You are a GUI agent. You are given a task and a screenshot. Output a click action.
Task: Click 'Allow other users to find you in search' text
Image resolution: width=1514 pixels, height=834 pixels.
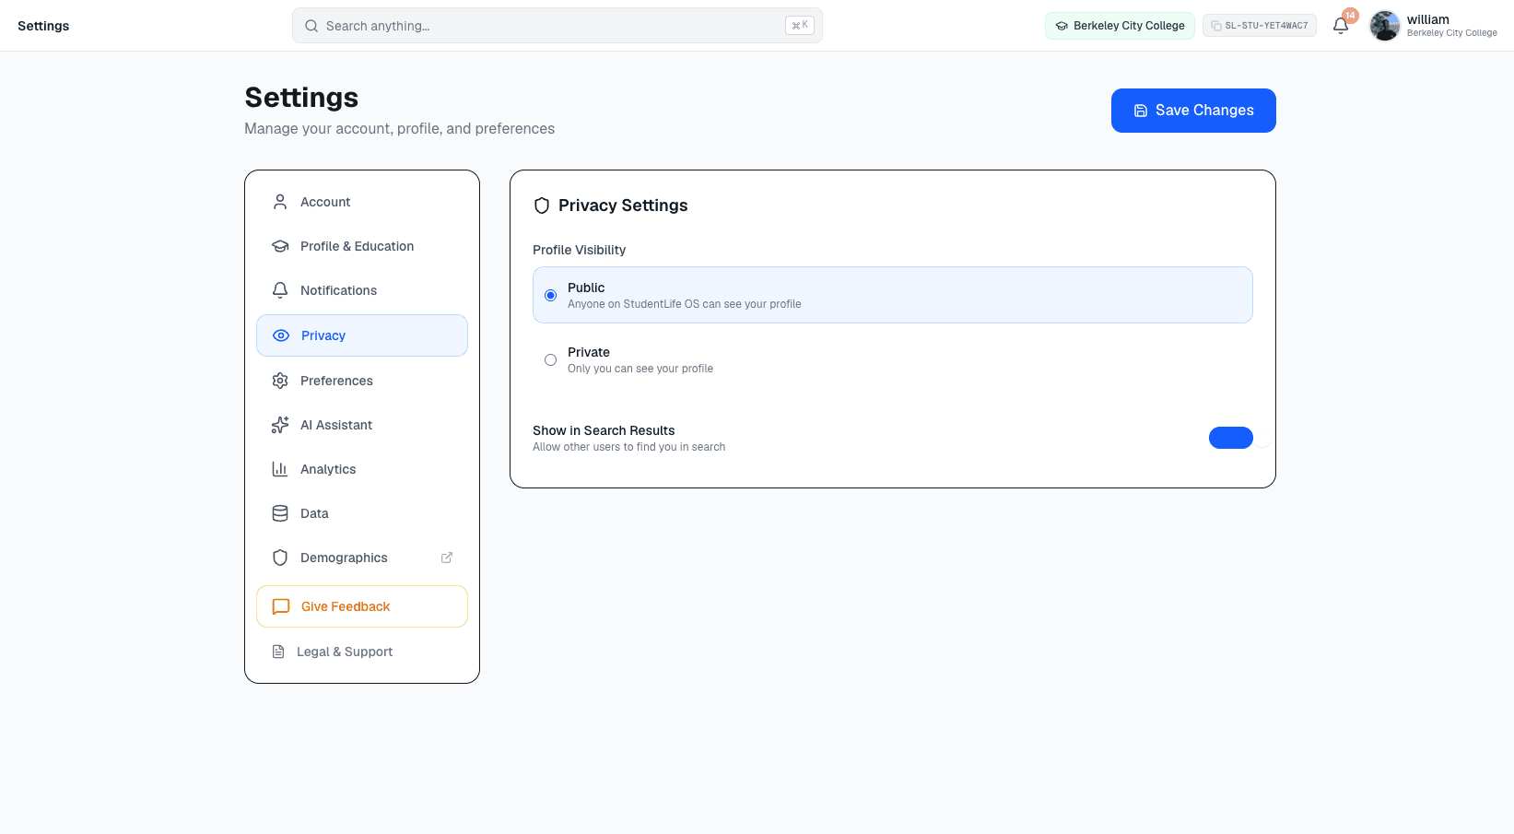click(x=628, y=447)
